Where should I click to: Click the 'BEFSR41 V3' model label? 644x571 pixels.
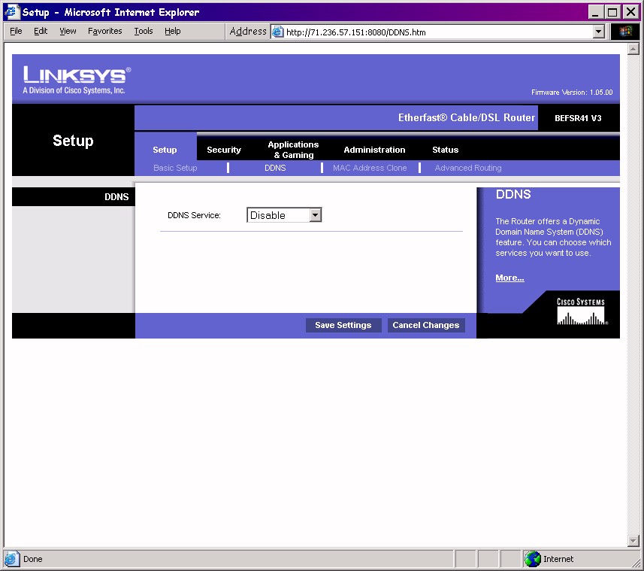pyautogui.click(x=578, y=118)
